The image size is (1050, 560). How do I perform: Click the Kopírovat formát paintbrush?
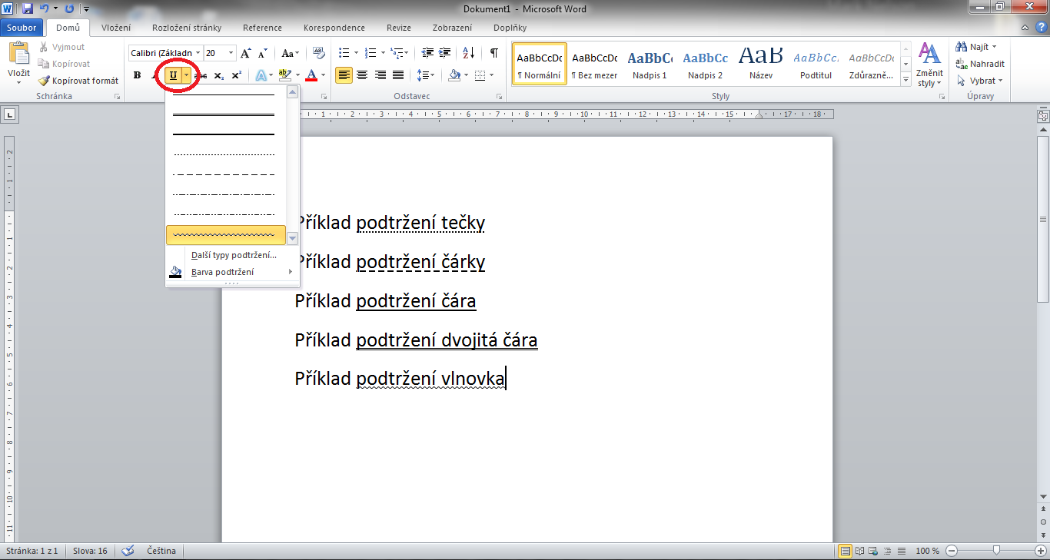[x=79, y=81]
